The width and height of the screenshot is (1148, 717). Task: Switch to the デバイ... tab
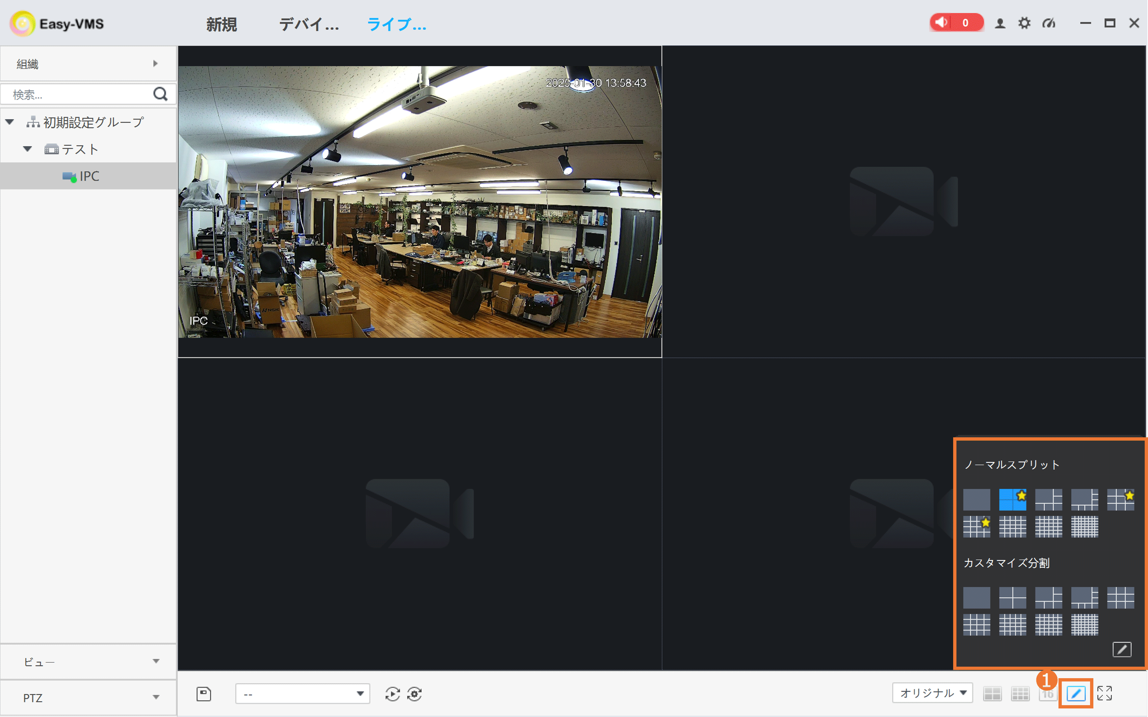click(x=309, y=24)
